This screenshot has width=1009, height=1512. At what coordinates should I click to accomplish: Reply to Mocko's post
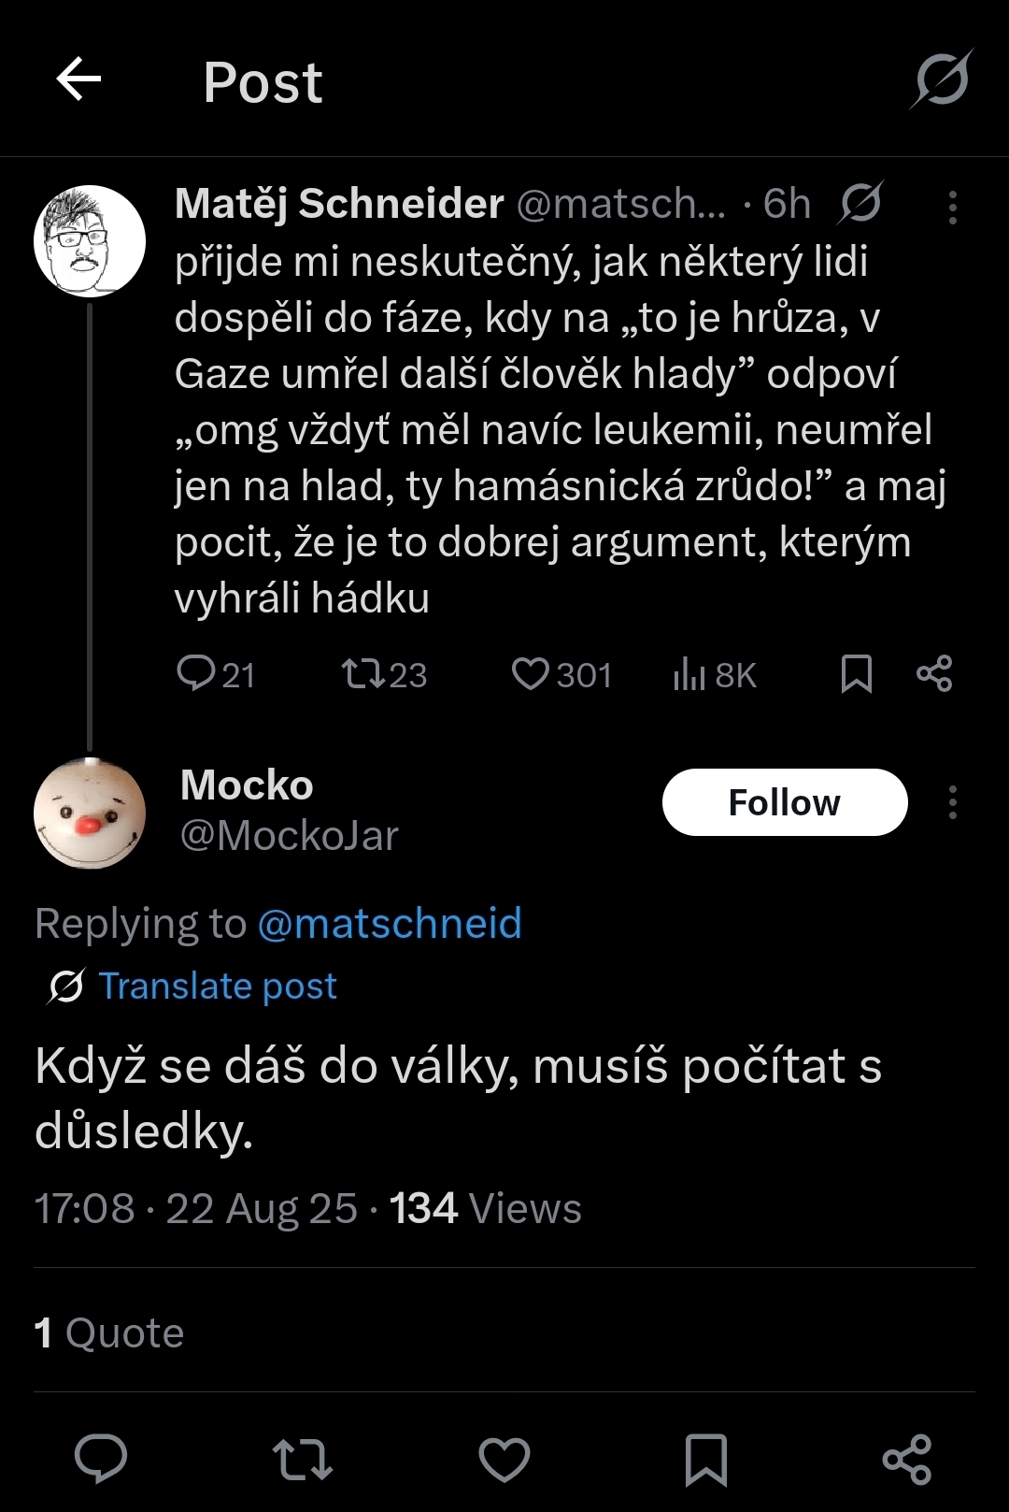[101, 1458]
